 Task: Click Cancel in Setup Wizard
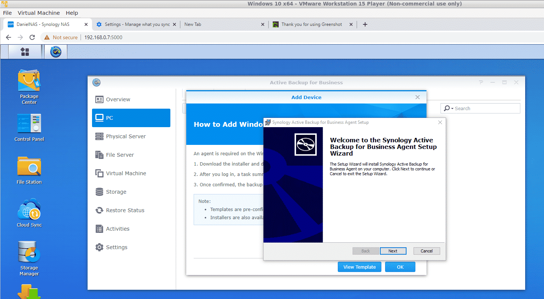coord(426,251)
